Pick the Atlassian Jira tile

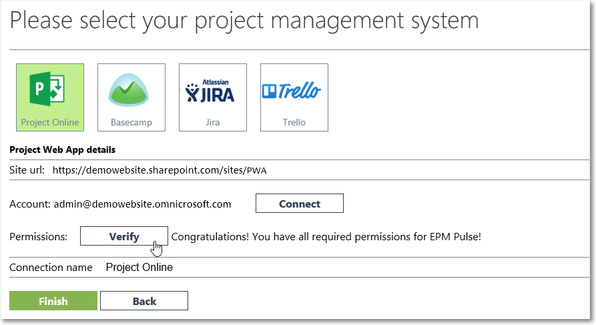[x=213, y=97]
